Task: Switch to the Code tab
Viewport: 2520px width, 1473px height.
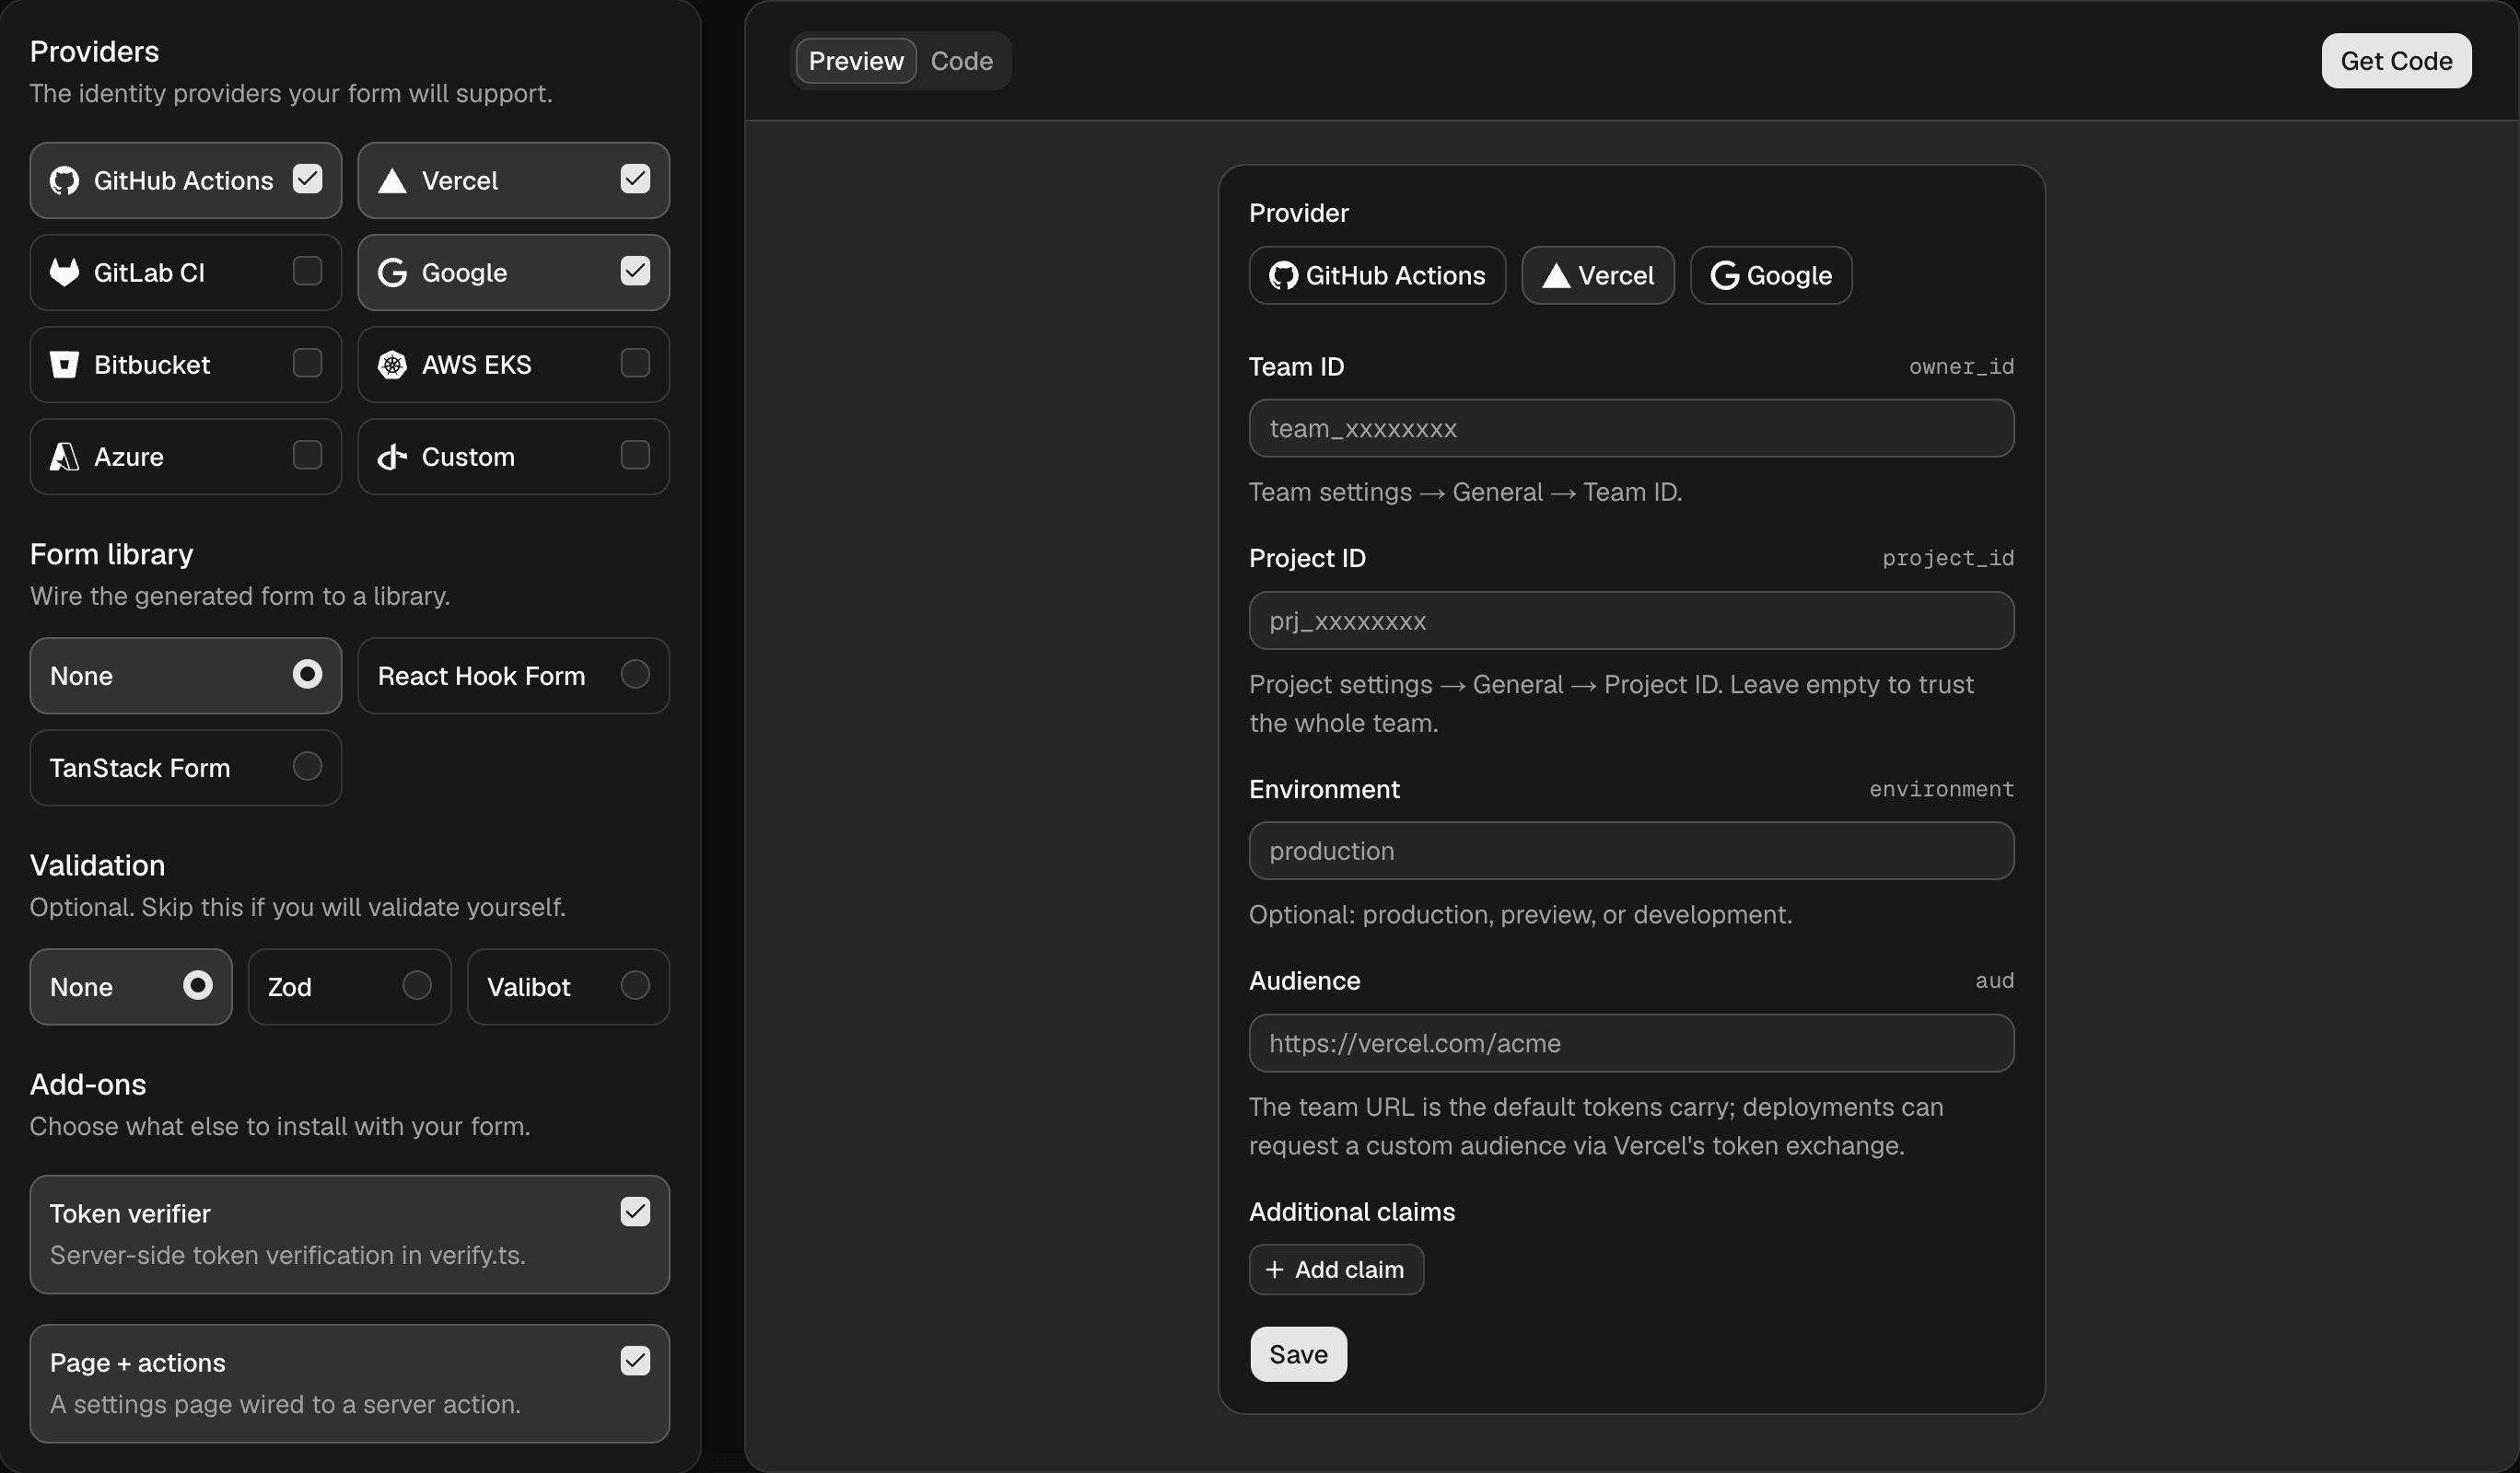Action: click(961, 61)
